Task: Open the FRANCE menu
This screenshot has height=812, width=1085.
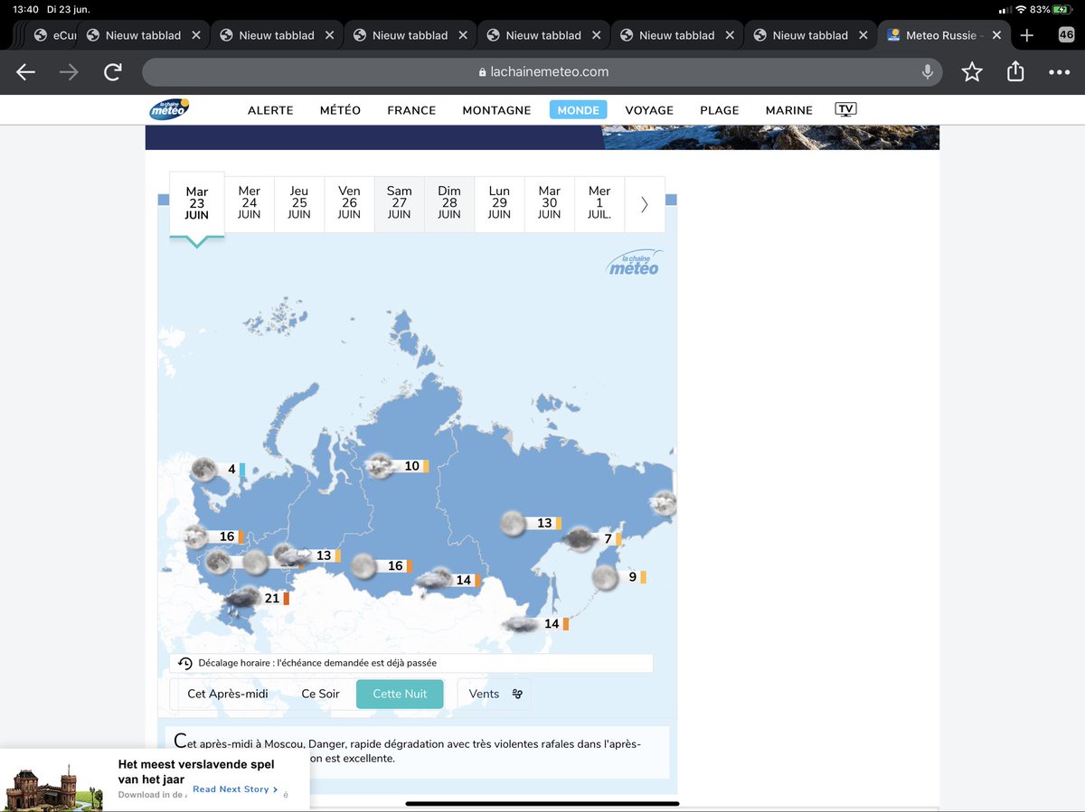Action: (411, 110)
